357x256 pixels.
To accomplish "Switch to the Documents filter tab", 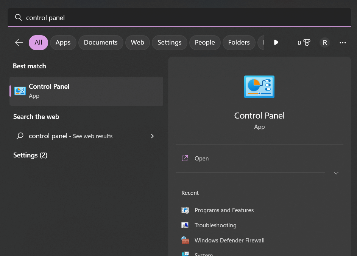I will tap(101, 42).
